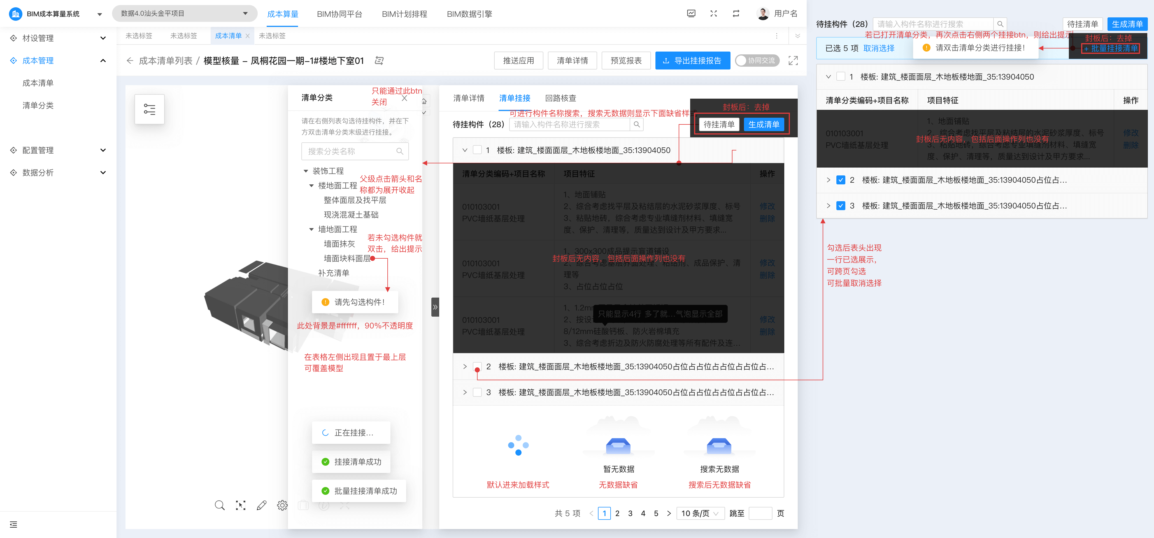Click the 取消选择 link
This screenshot has width=1154, height=538.
(x=878, y=48)
